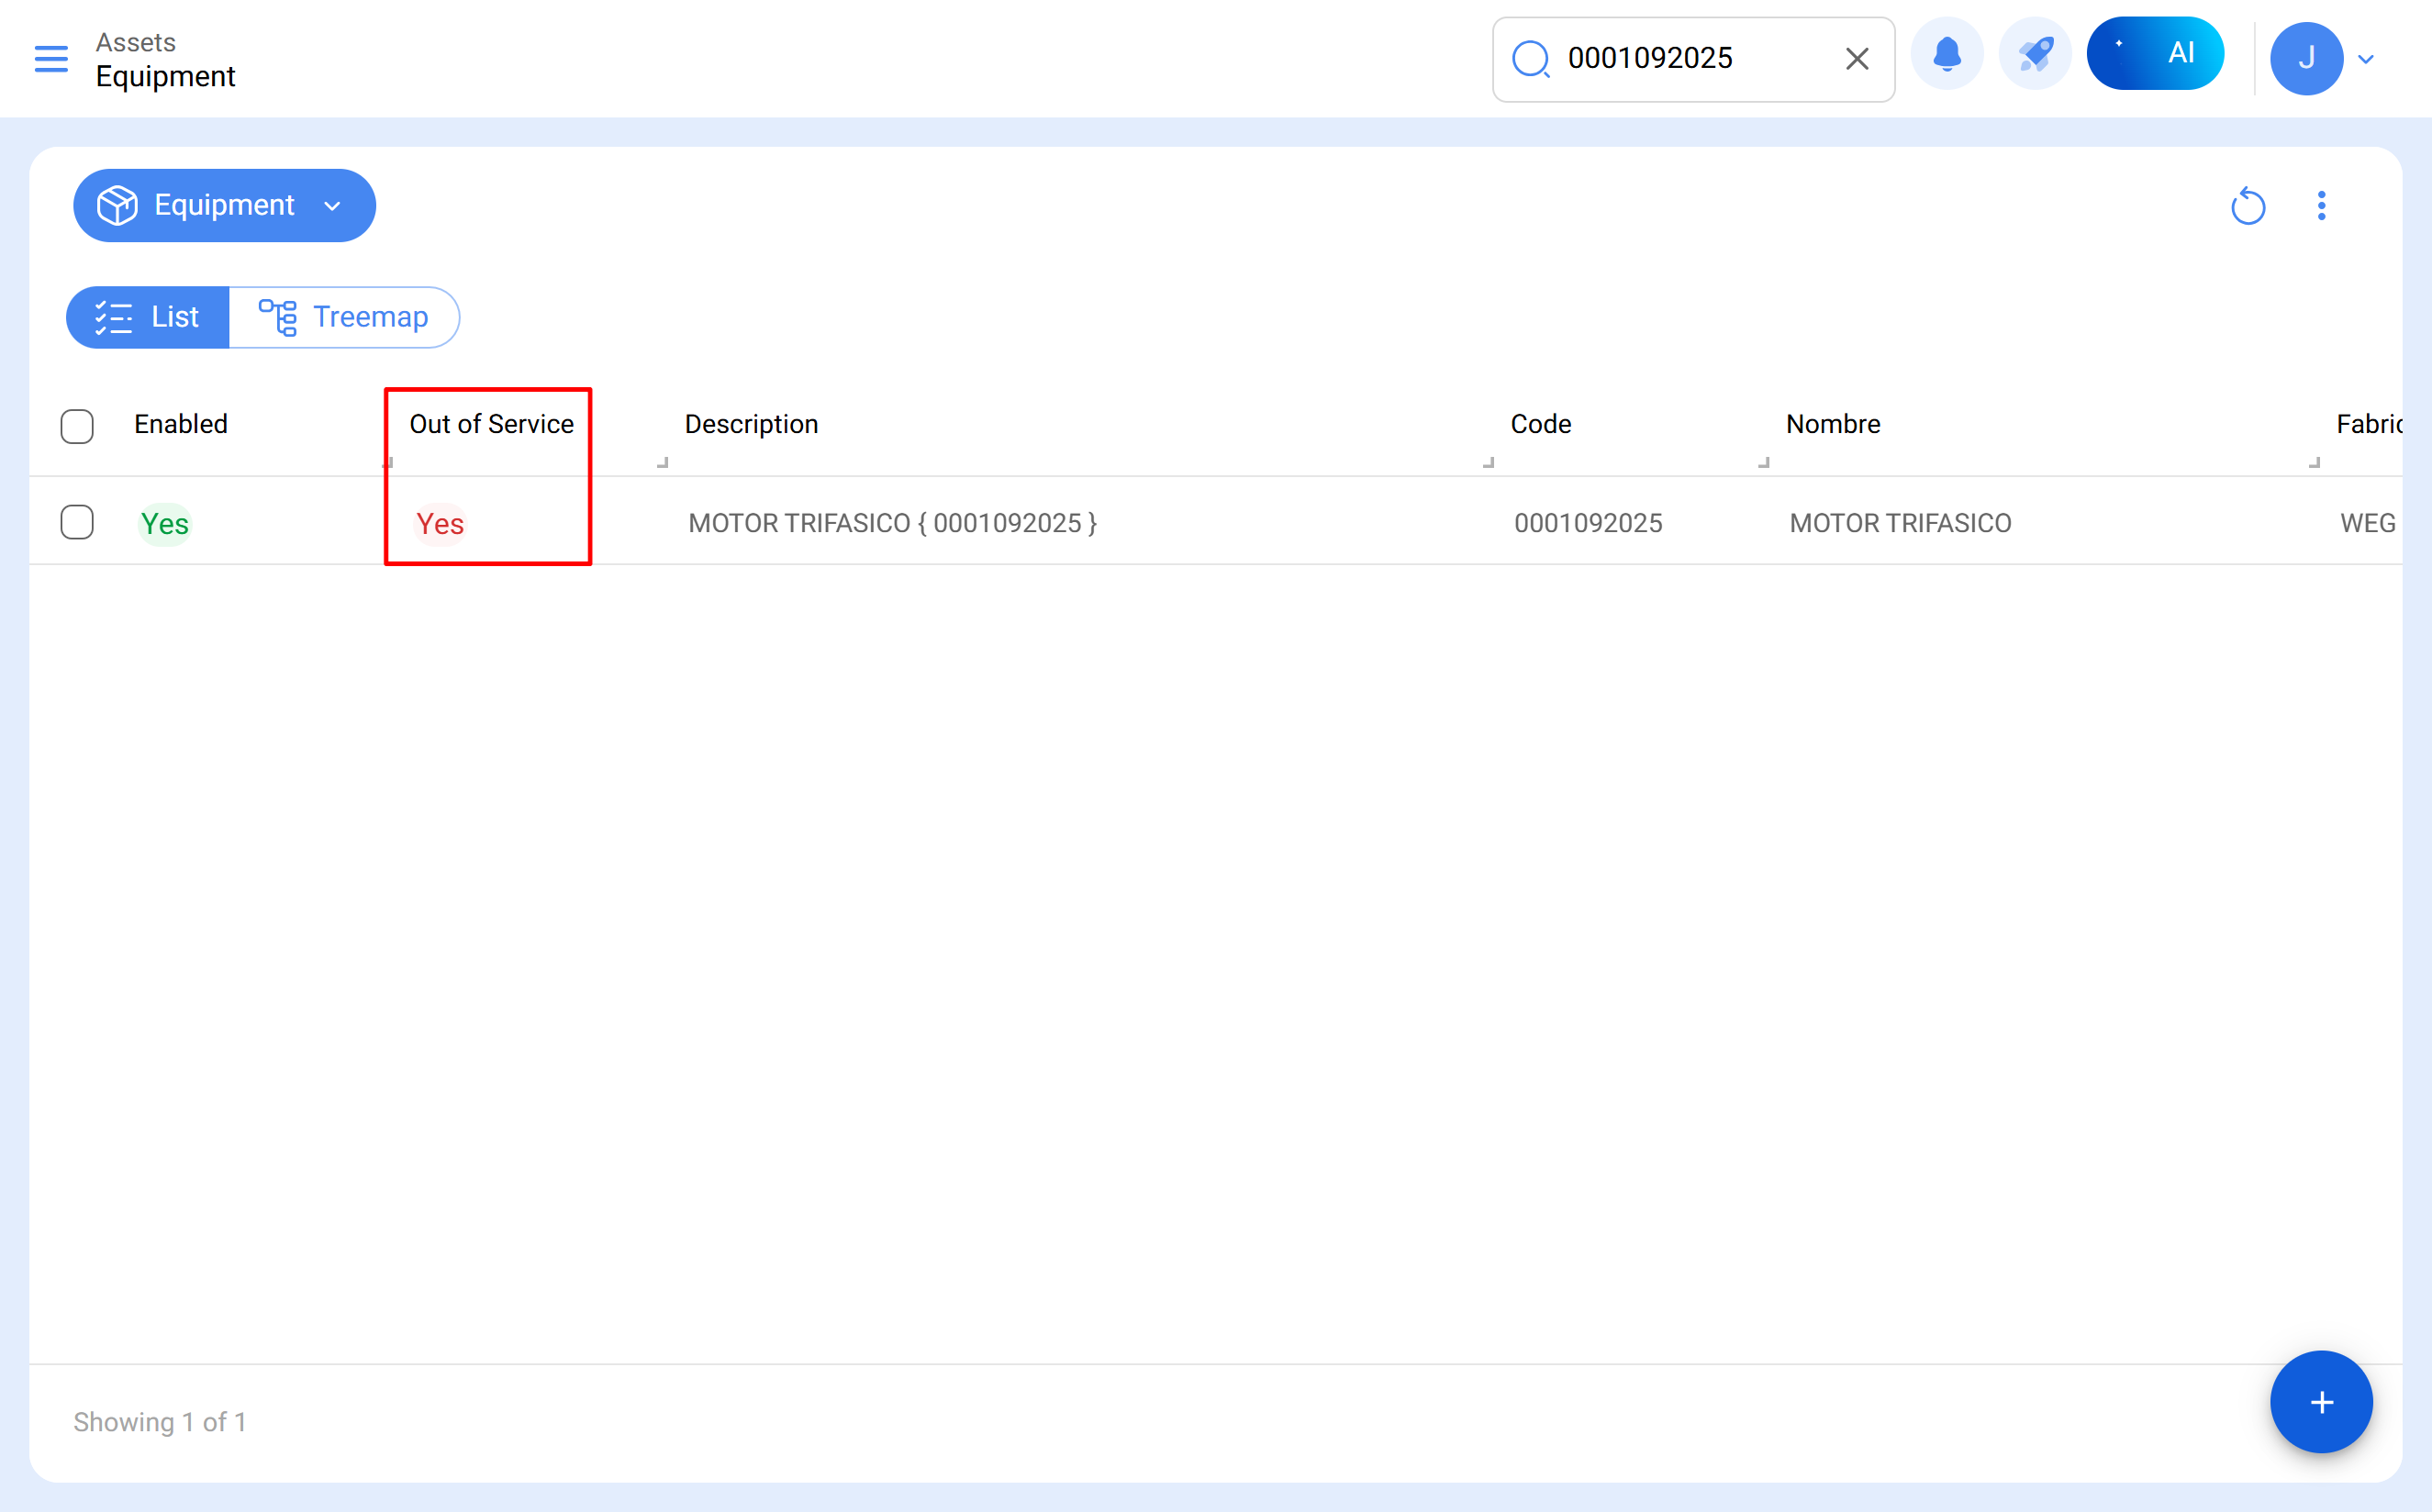Refresh the equipment list

(x=2247, y=206)
